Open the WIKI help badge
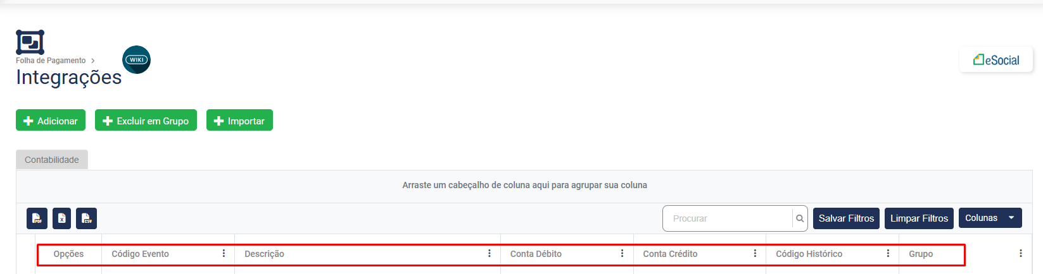Screen dimensions: 1043x274 (136, 60)
